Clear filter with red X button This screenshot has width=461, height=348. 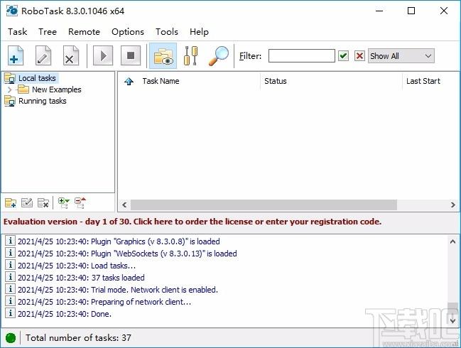click(359, 56)
